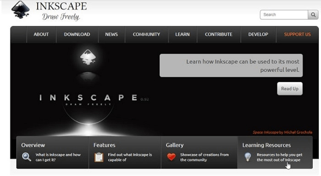Open the DOWNLOAD menu
The height and width of the screenshot is (176, 321).
(77, 34)
